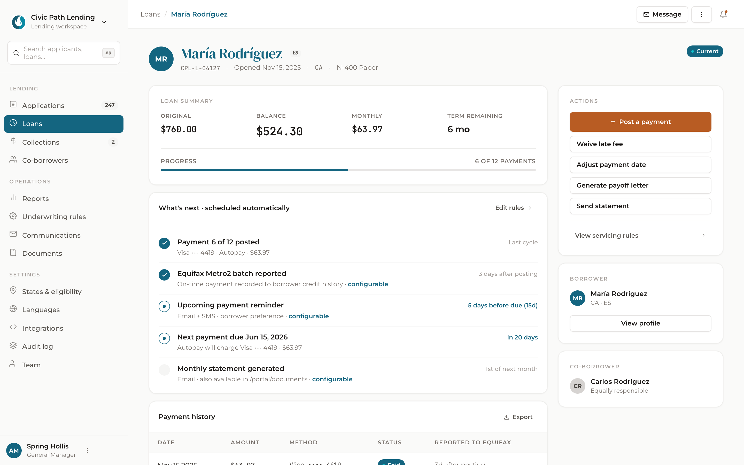This screenshot has width=744, height=465.
Task: Click the checkmark icon for Equifax Metro2 batch reported
Action: pyautogui.click(x=164, y=275)
